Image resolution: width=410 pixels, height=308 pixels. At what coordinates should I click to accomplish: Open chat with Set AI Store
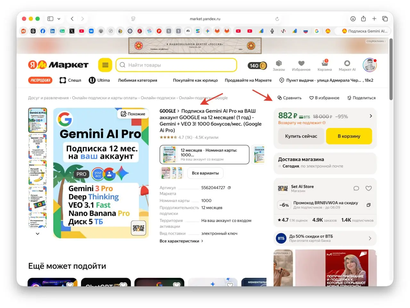pyautogui.click(x=356, y=188)
